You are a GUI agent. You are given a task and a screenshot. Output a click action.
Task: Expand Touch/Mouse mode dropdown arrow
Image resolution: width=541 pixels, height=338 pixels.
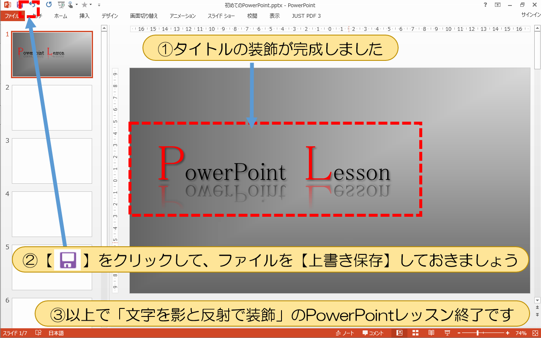[x=77, y=5]
